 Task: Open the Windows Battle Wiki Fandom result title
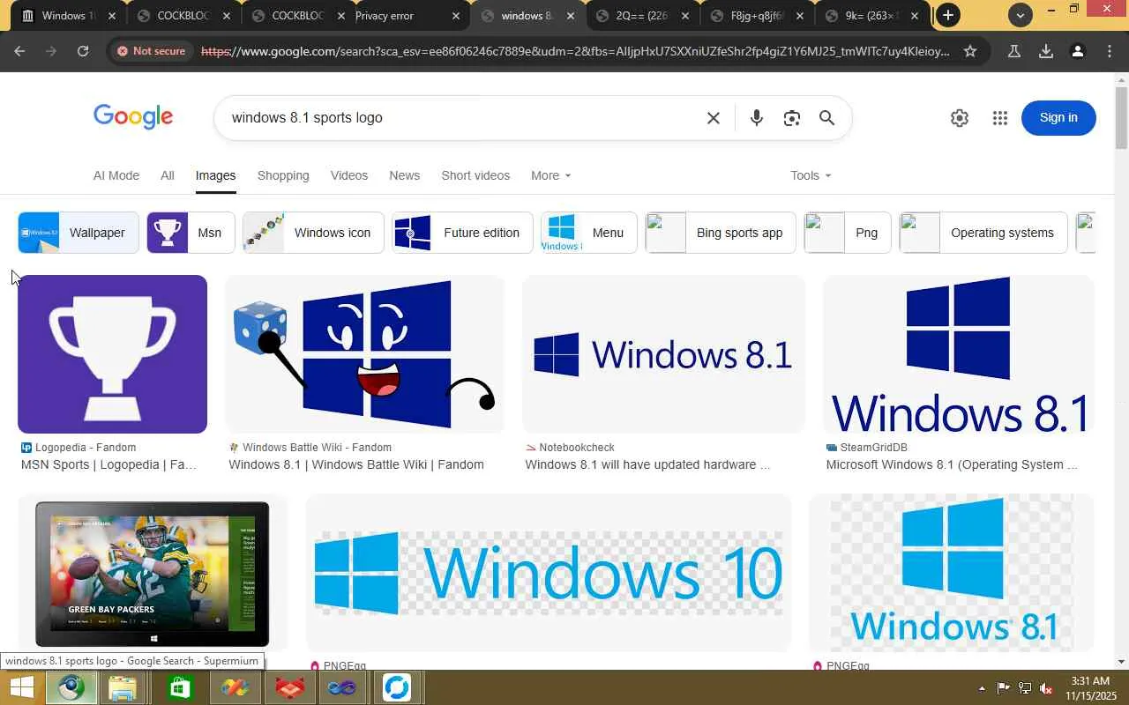[x=356, y=464]
